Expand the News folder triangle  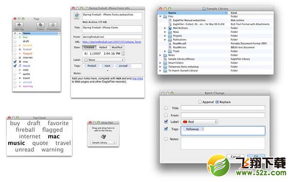coord(165,32)
